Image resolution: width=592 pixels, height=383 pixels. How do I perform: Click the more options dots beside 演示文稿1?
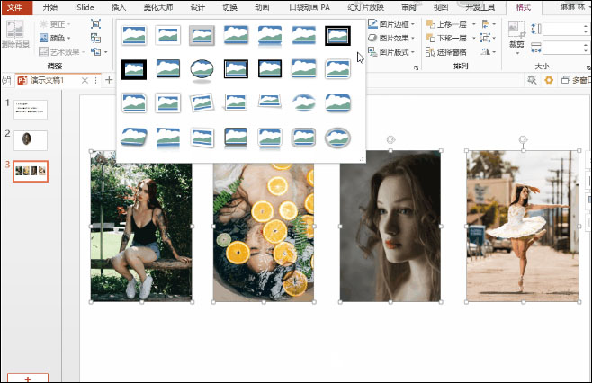[x=96, y=80]
